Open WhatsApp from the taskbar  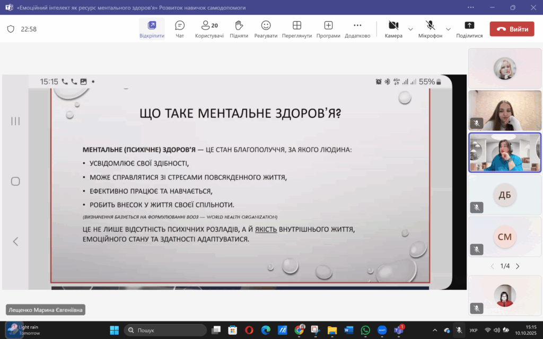(x=365, y=330)
